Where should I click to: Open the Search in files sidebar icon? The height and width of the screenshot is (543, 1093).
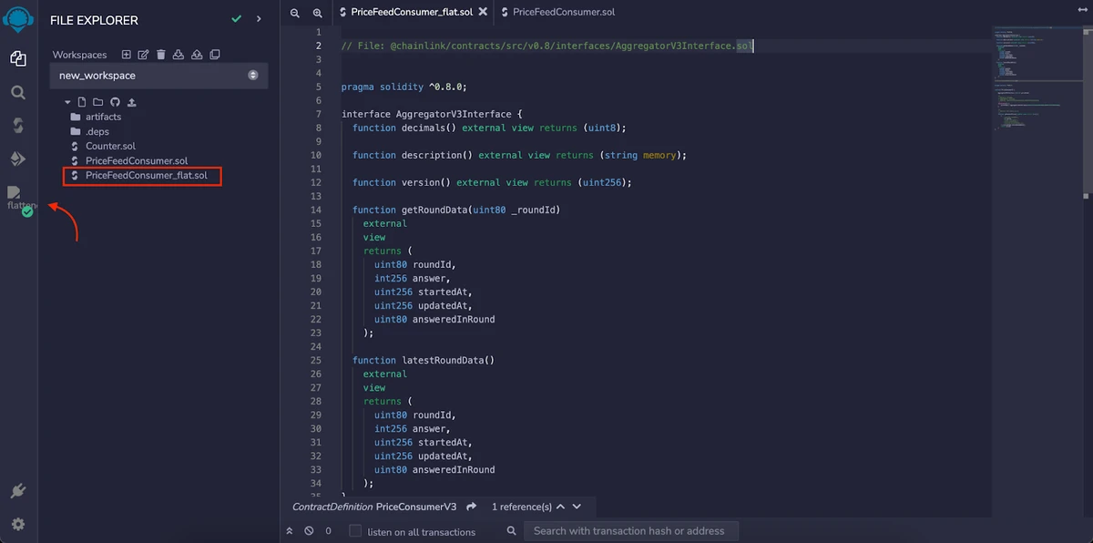(x=17, y=92)
